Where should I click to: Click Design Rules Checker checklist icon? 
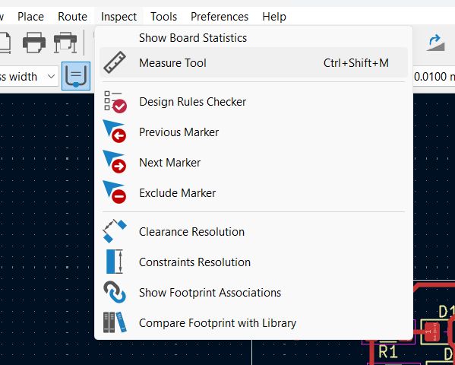click(115, 102)
